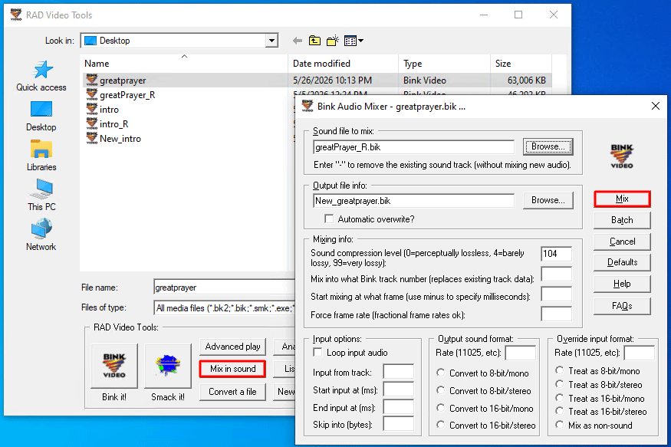This screenshot has width=671, height=447.
Task: Enable the Loop input audio checkbox
Action: coord(317,353)
